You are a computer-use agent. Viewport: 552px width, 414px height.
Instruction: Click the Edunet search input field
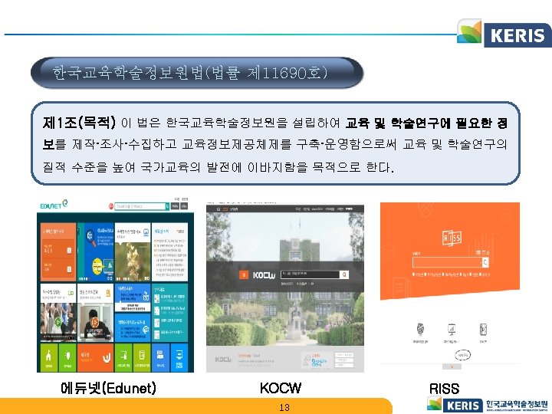point(140,206)
